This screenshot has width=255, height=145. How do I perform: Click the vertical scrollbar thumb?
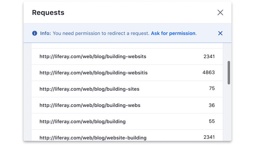tap(229, 73)
